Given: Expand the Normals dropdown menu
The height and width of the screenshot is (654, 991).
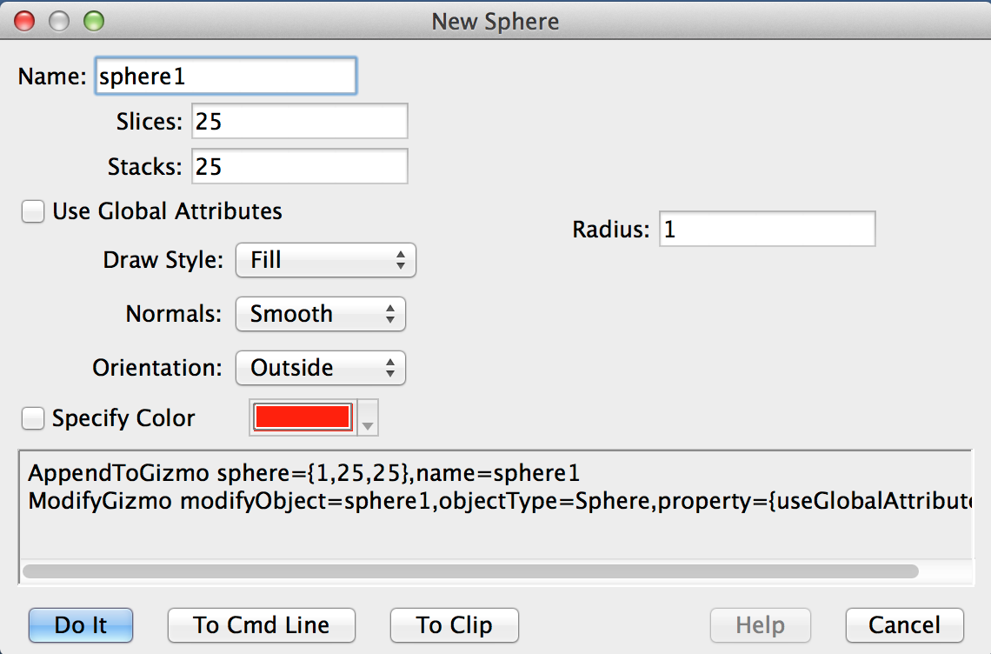Looking at the screenshot, I should pyautogui.click(x=320, y=314).
